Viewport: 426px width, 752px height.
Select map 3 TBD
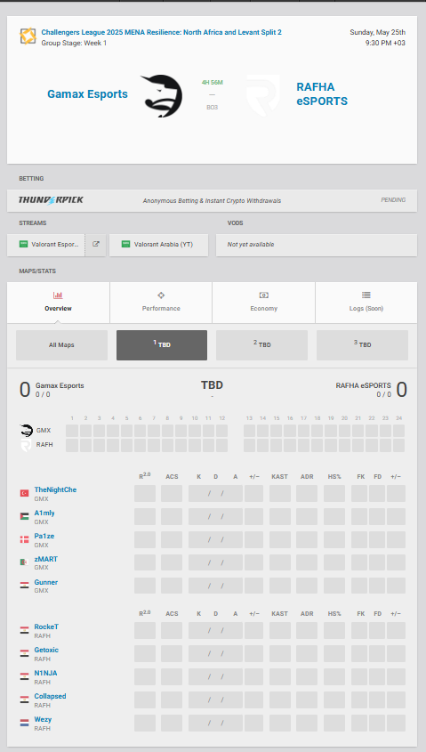pos(362,344)
